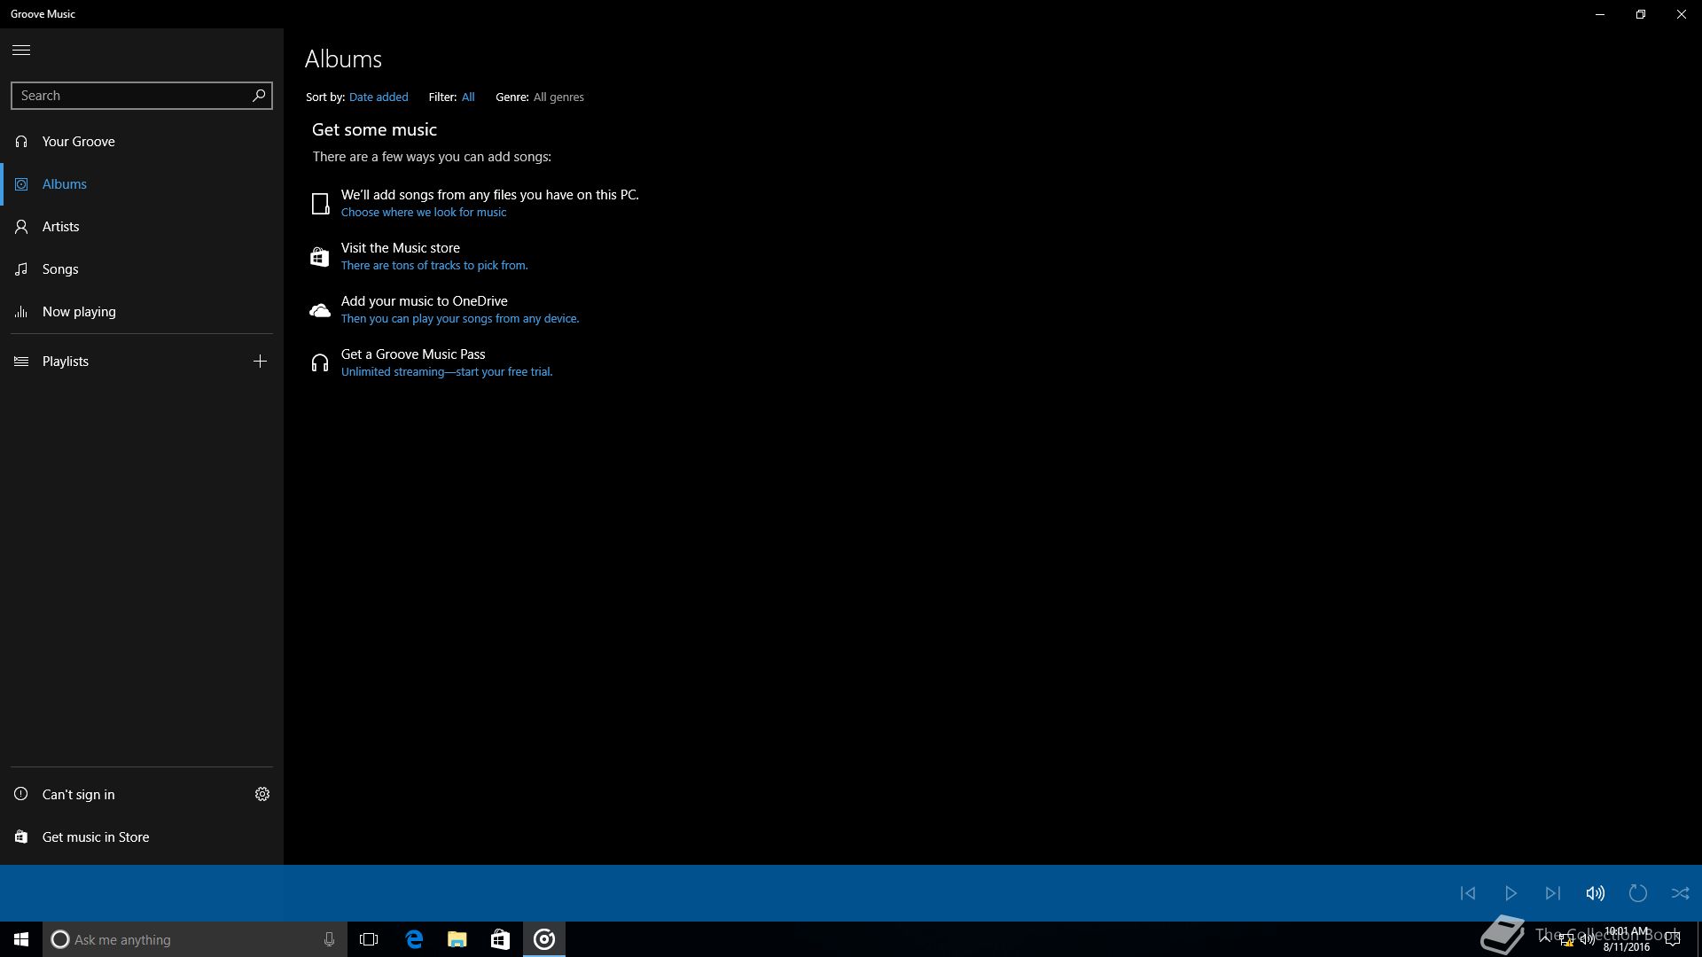Click the search magnifier icon
The height and width of the screenshot is (957, 1702).
[x=259, y=96]
